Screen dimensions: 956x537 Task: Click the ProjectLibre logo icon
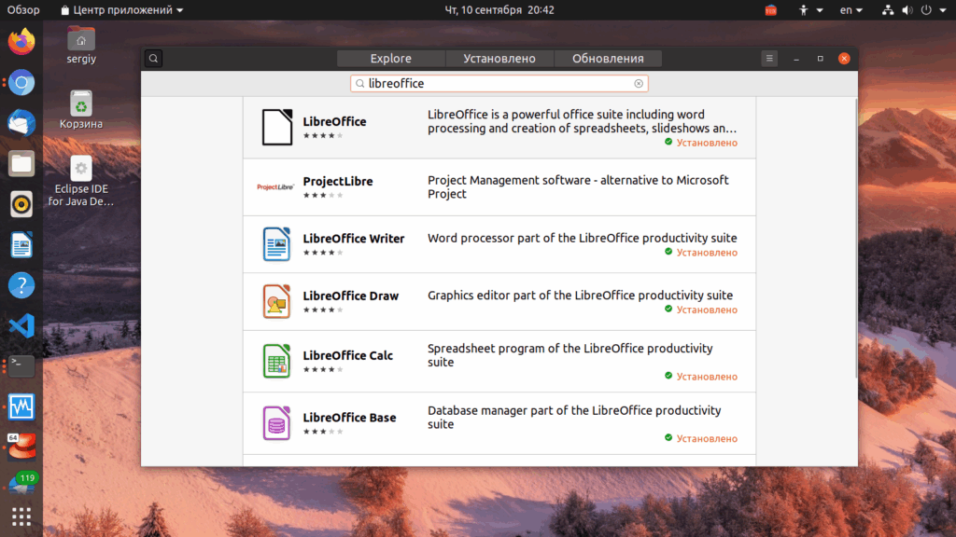coord(275,186)
